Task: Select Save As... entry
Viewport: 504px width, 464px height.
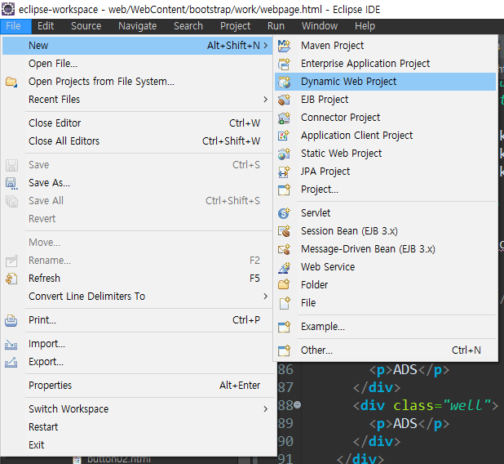Action: coord(137,183)
